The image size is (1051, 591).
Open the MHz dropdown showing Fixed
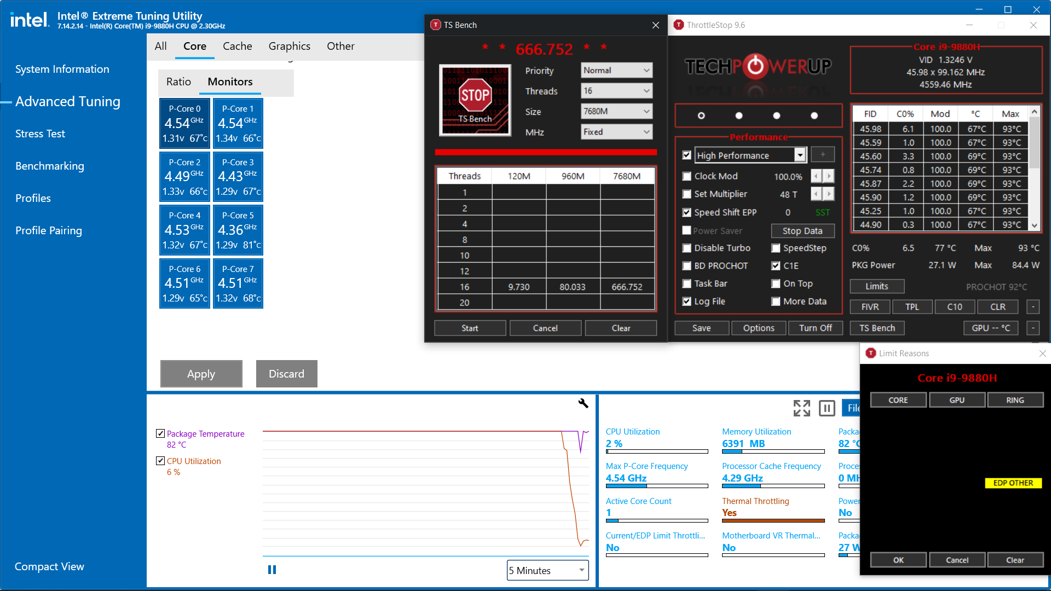point(617,132)
